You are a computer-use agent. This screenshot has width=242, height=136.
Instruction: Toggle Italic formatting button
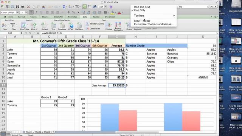(x=36, y=12)
